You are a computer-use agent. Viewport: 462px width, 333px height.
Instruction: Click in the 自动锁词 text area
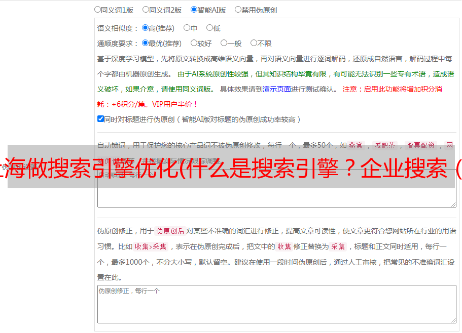277,188
